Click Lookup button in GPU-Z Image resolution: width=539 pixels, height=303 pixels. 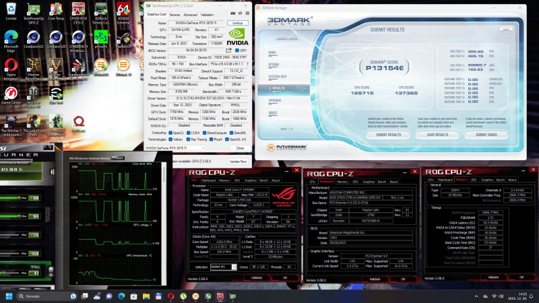(238, 23)
